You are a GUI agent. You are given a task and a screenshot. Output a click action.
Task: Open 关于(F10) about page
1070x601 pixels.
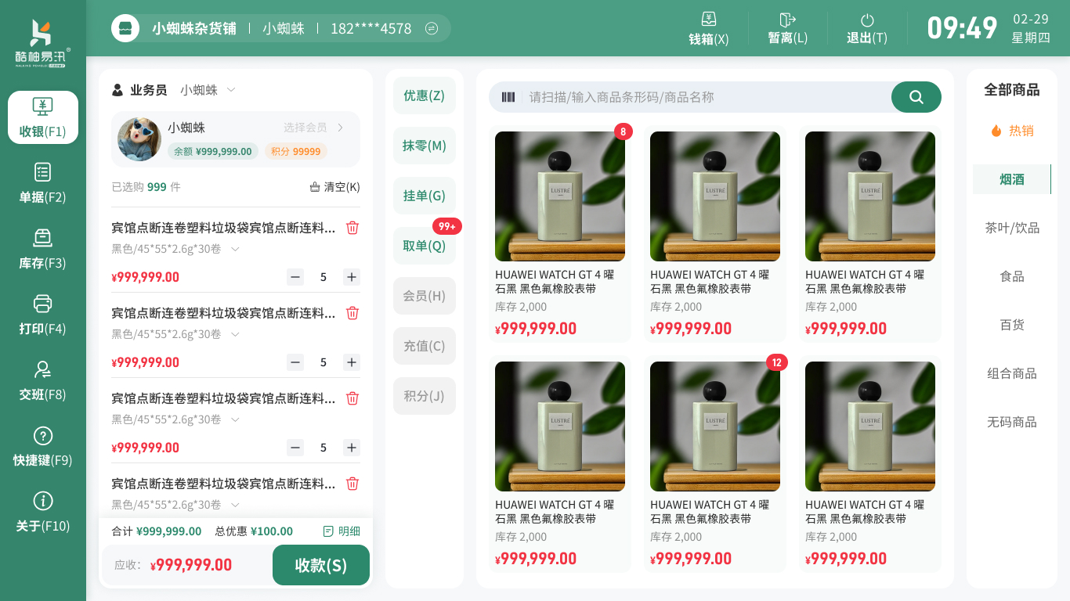43,512
